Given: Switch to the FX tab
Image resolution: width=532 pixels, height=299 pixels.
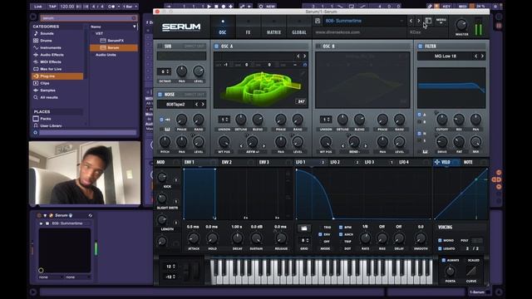Looking at the screenshot, I should pyautogui.click(x=248, y=27).
